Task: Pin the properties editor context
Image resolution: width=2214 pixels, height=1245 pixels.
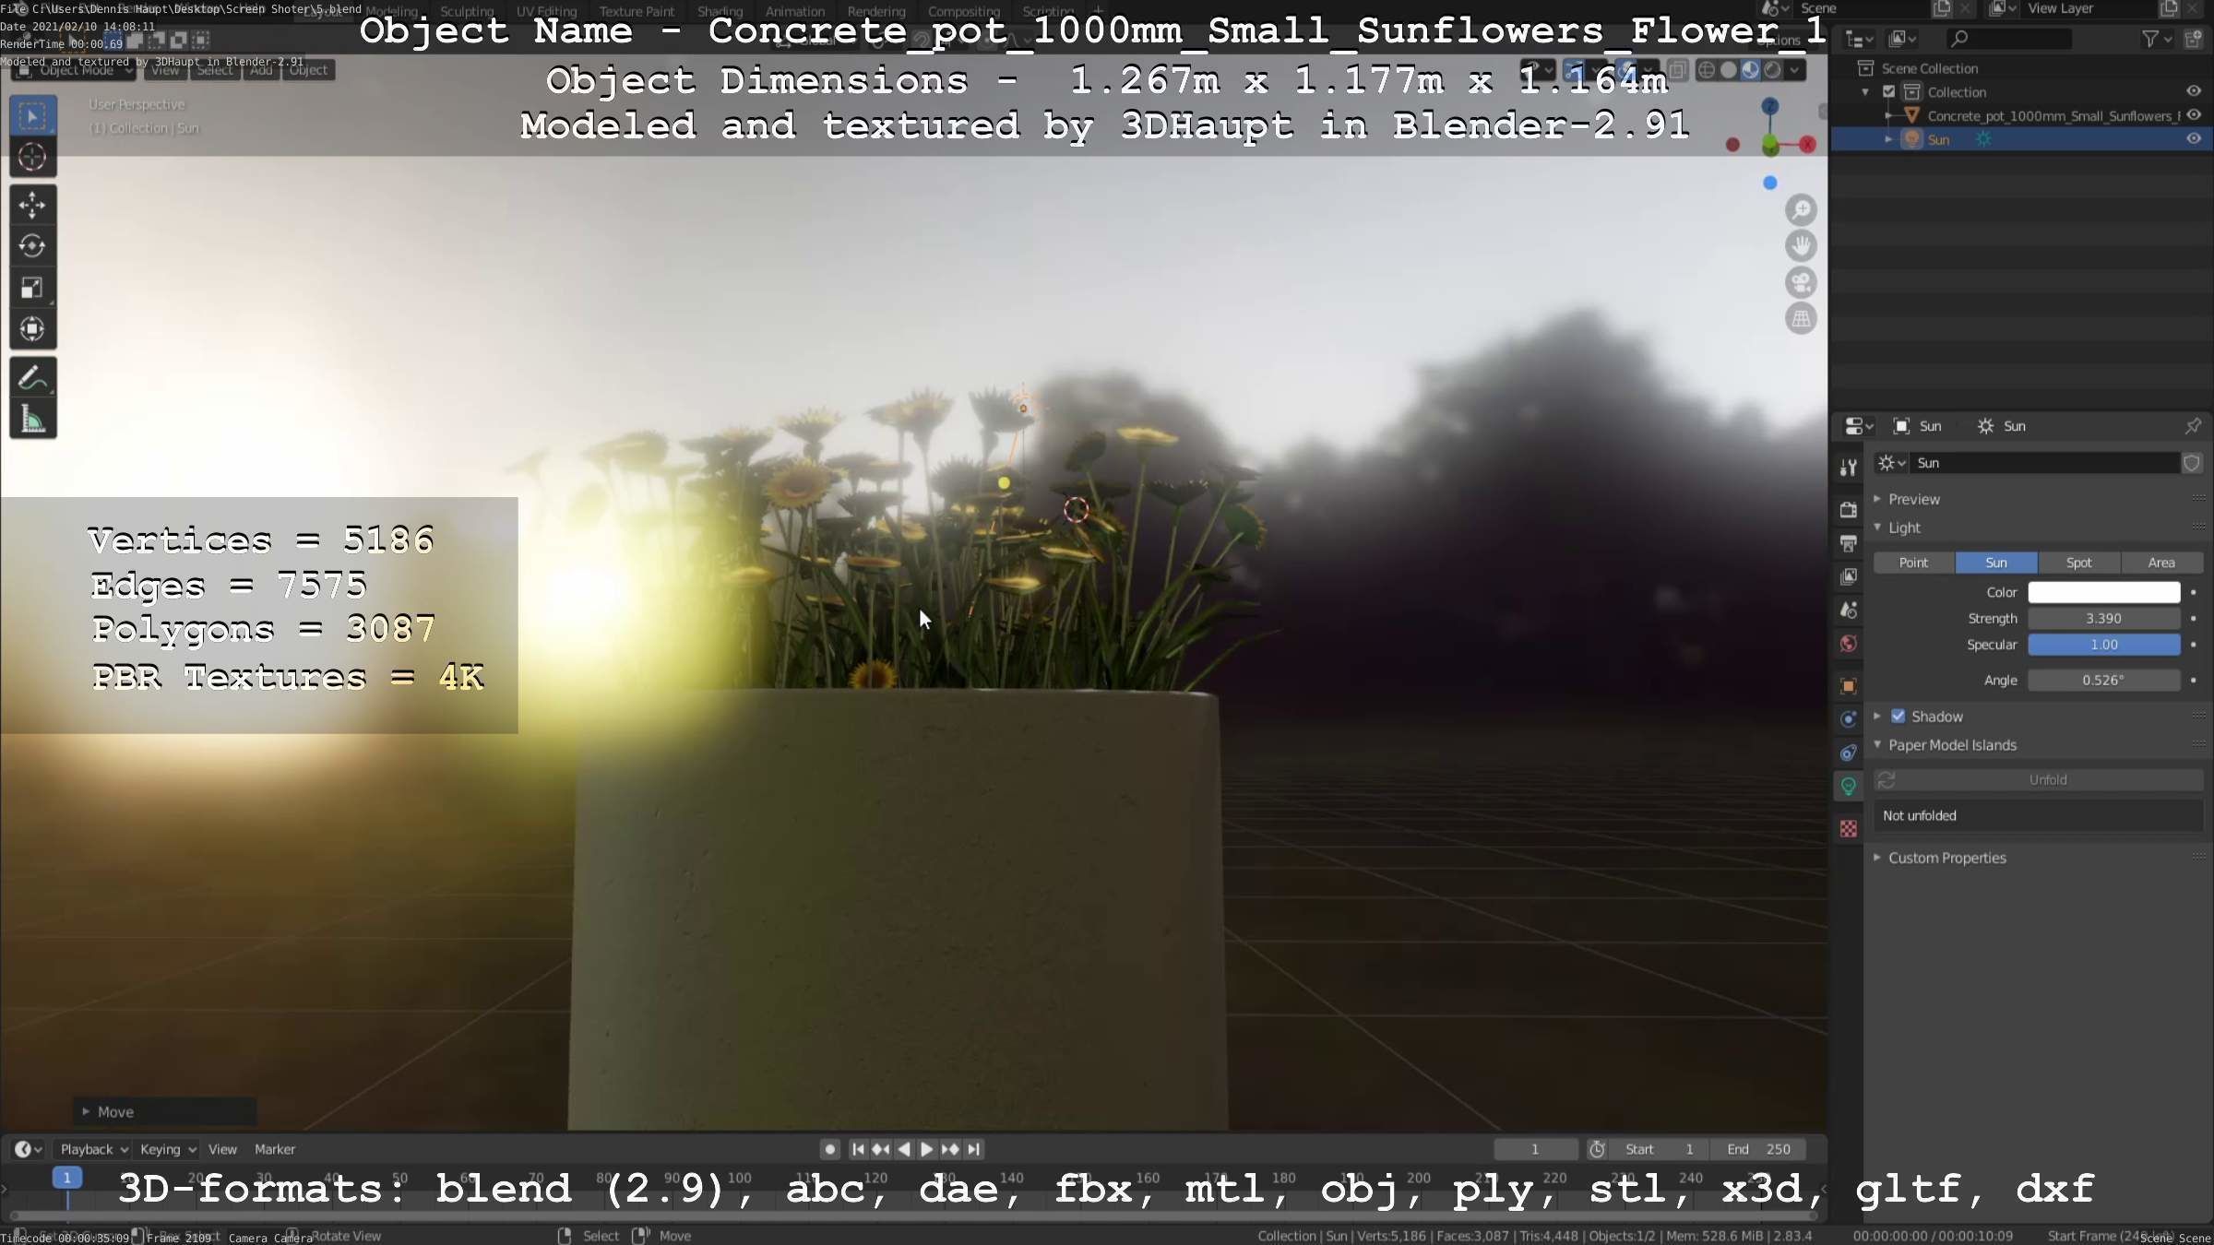Action: point(2193,426)
